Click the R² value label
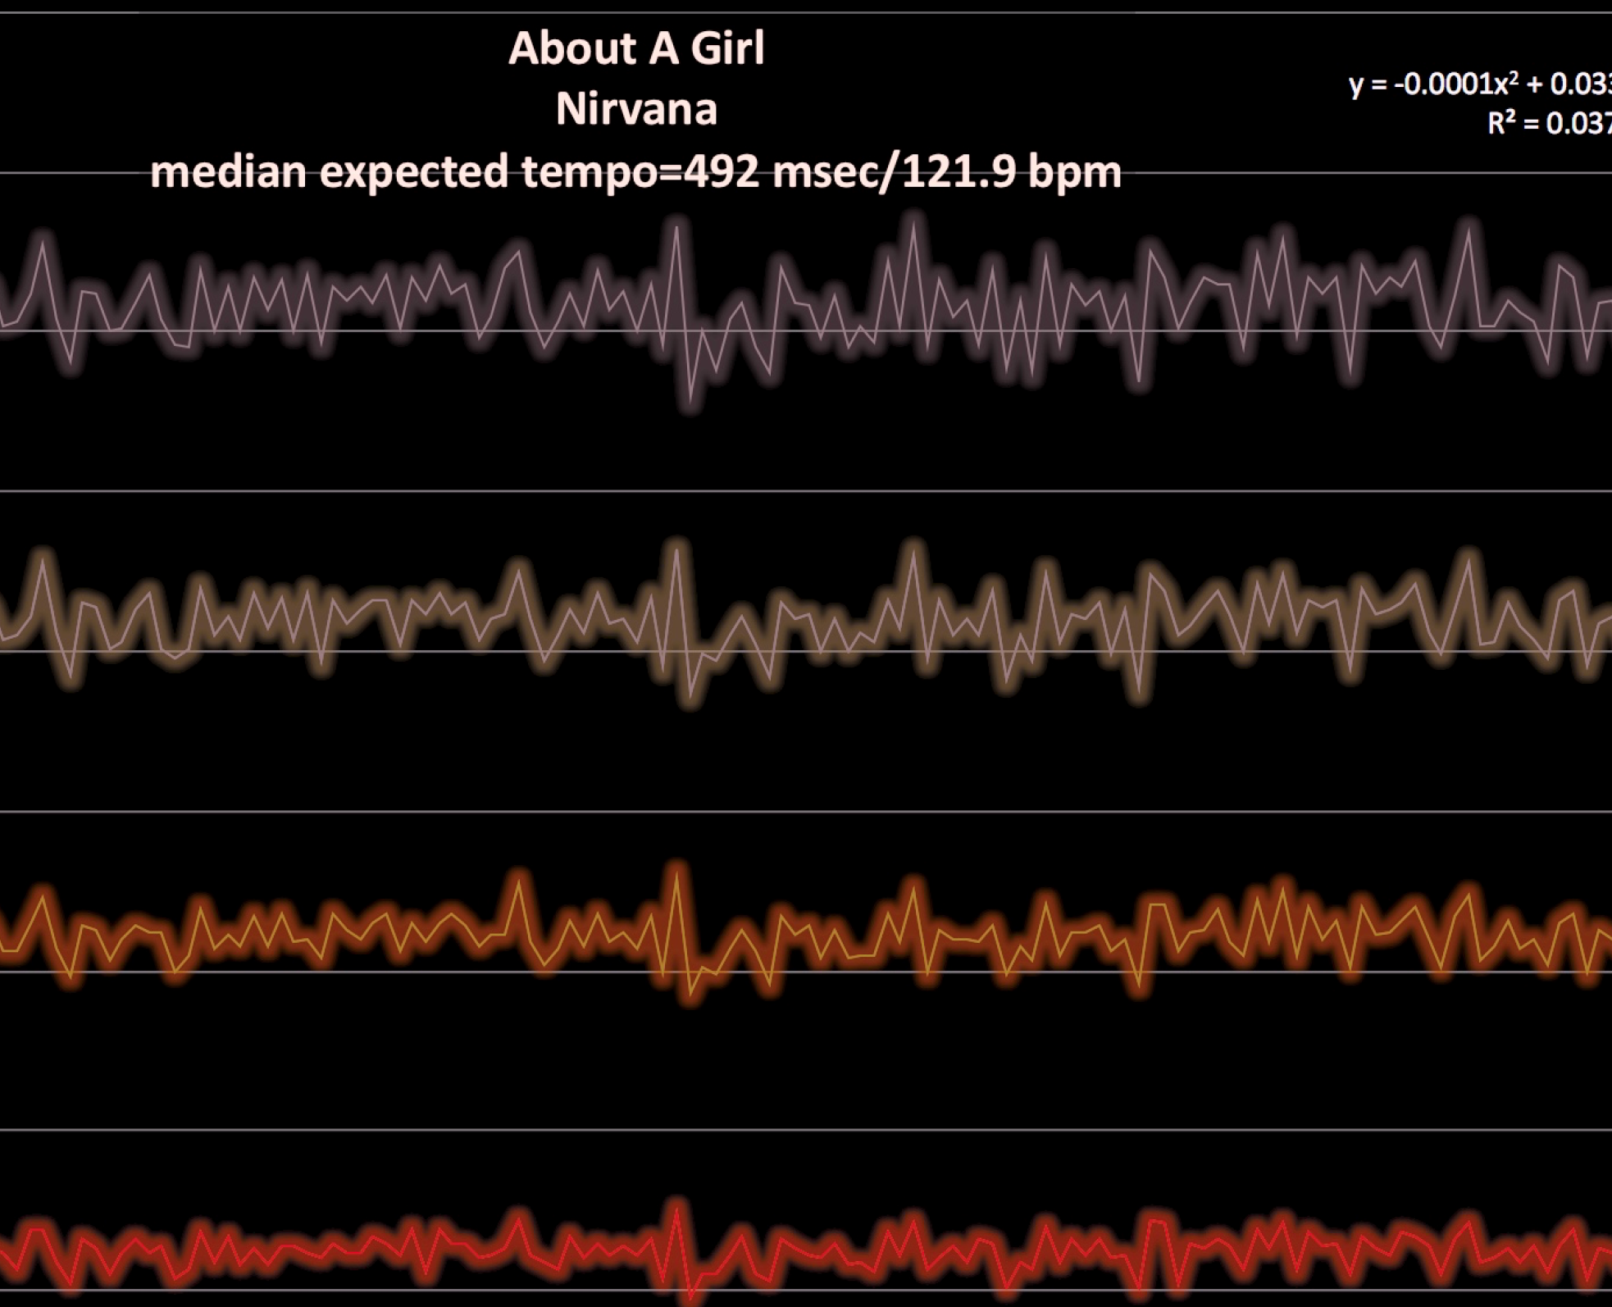This screenshot has width=1612, height=1307. [1548, 123]
